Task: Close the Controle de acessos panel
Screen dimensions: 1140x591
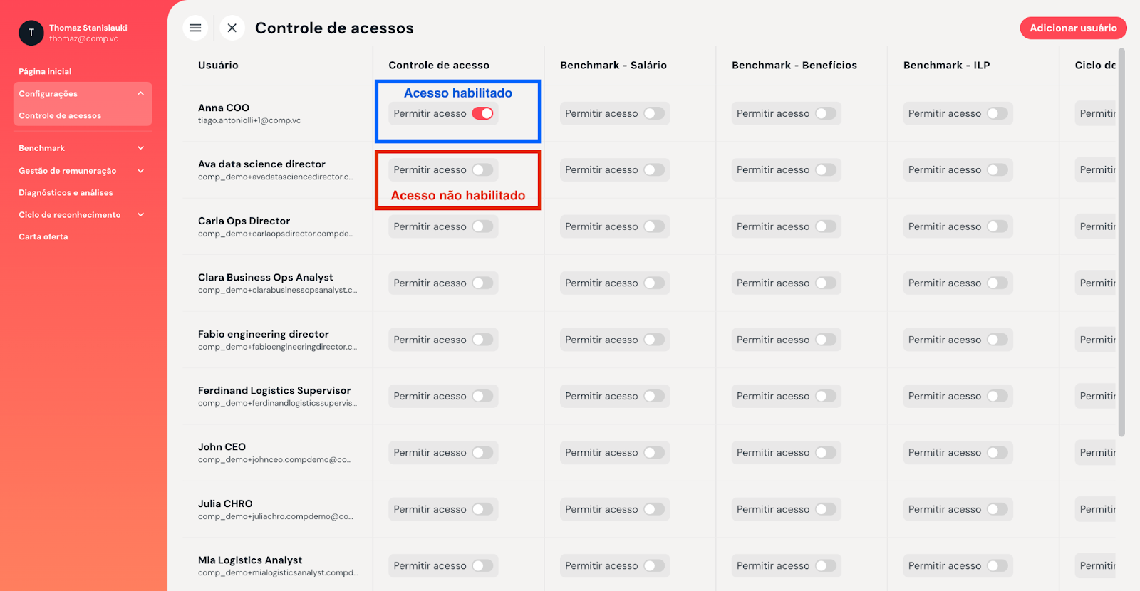Action: coord(232,28)
